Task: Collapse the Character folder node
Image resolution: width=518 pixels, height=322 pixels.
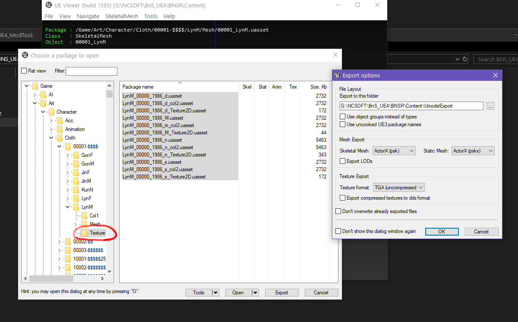Action: [x=44, y=112]
